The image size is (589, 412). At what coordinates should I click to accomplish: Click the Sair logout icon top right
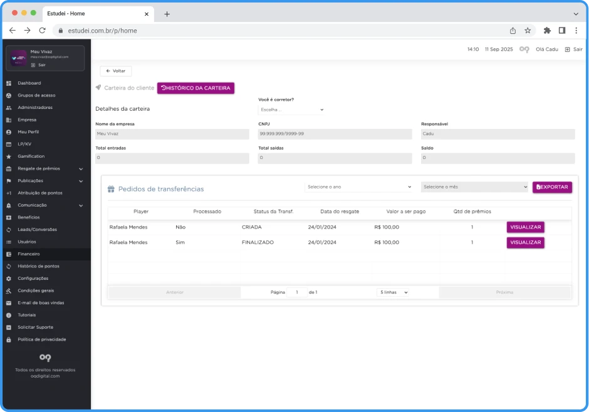tap(567, 49)
